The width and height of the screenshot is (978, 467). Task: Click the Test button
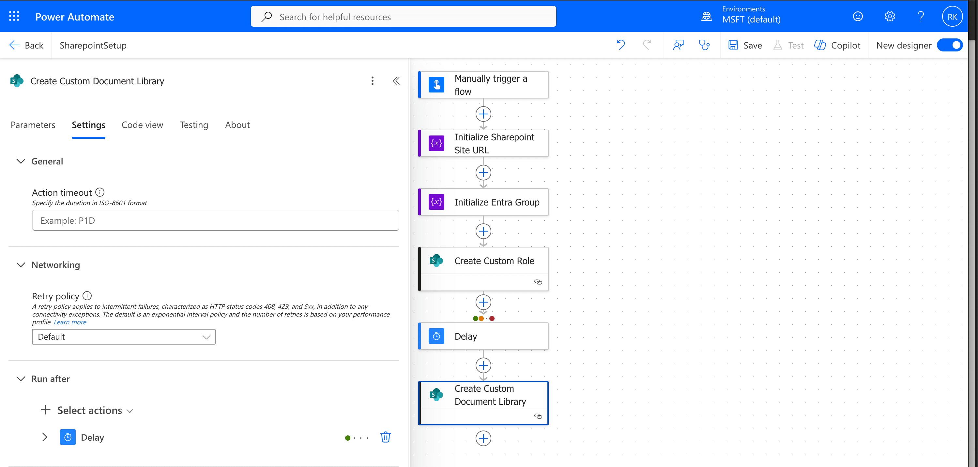[x=788, y=45]
